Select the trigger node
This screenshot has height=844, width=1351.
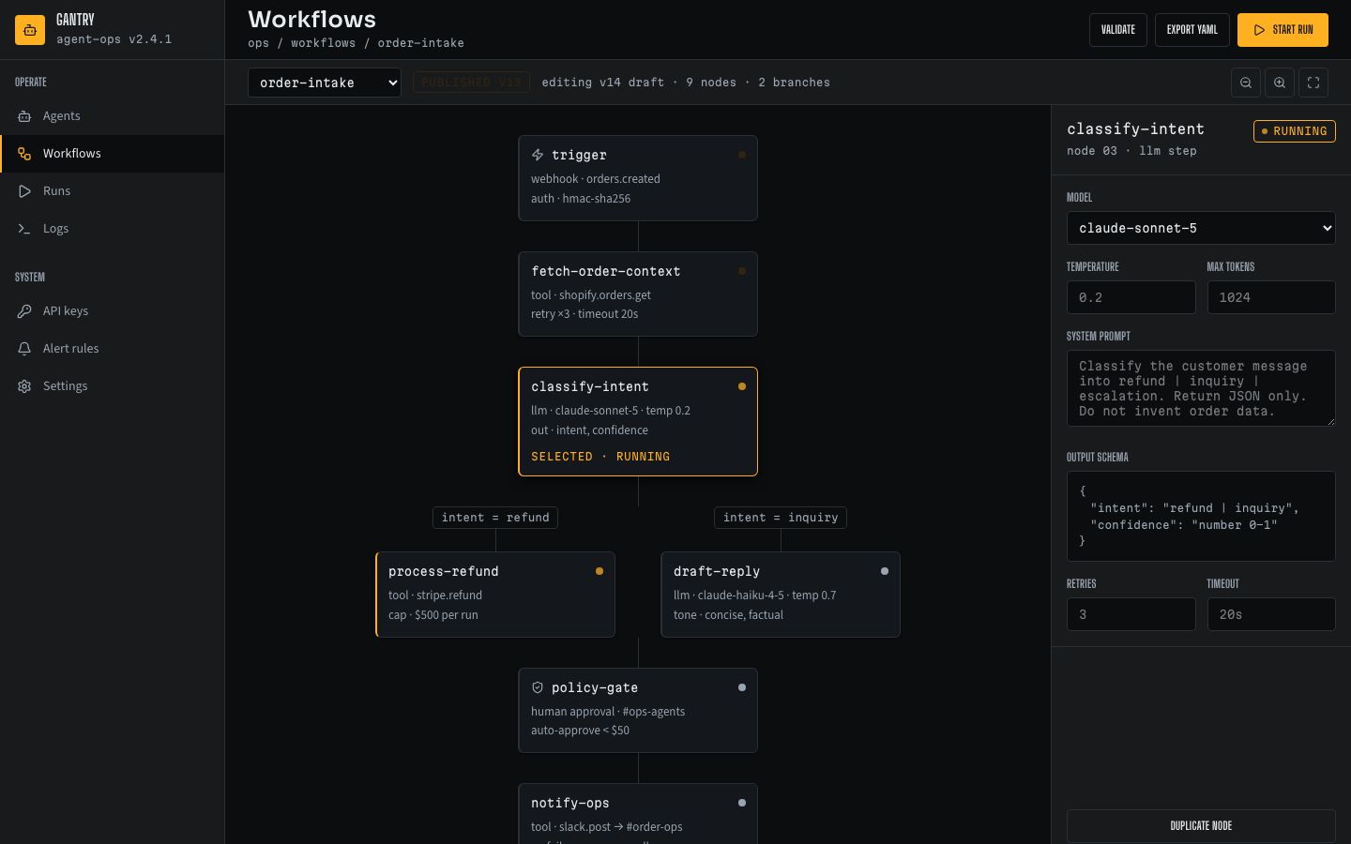[x=638, y=178]
